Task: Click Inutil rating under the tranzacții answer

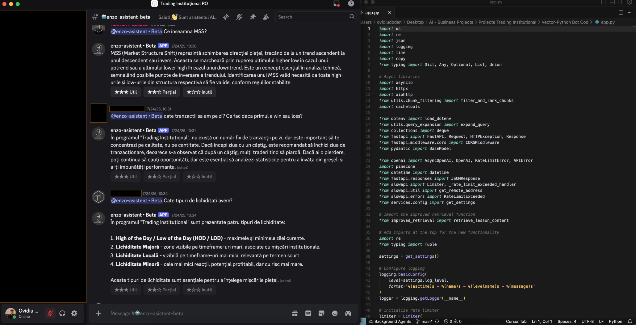Action: click(199, 177)
